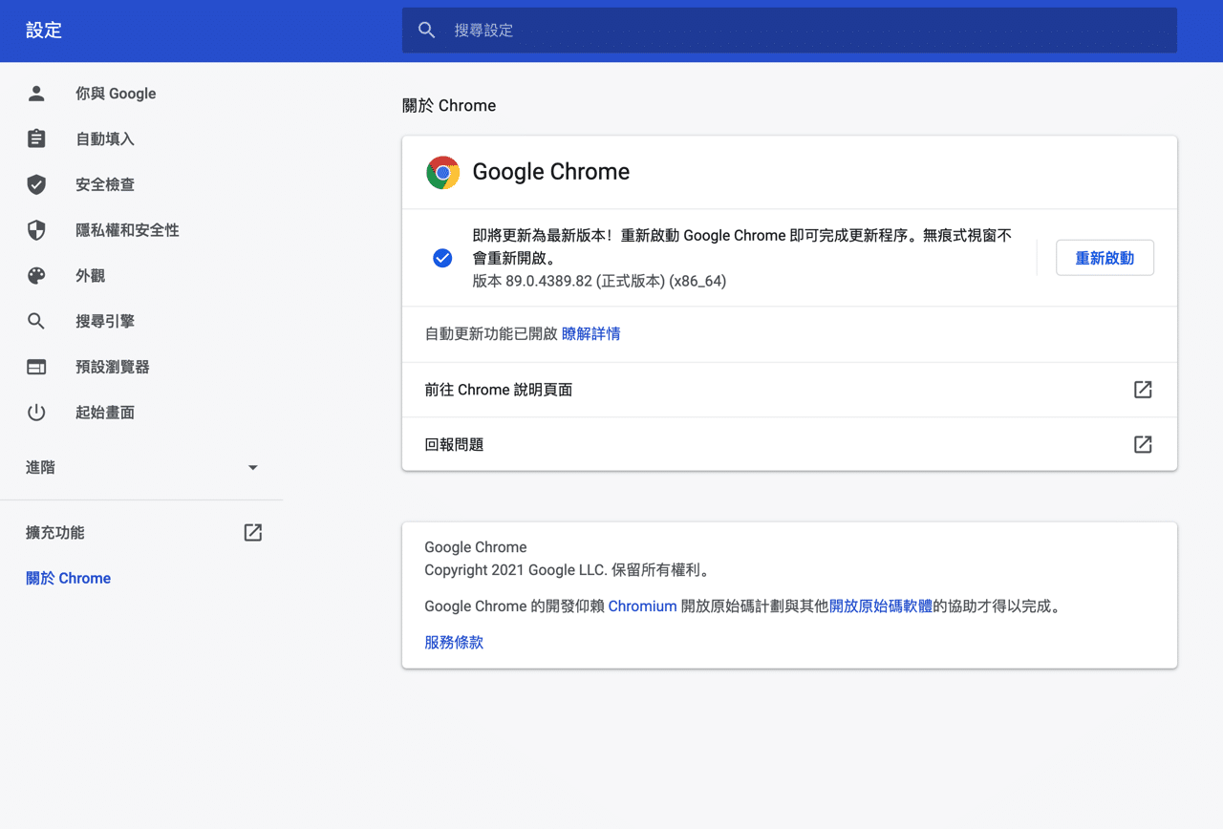Screen dimensions: 1223x829
Task: Click the browser window icon for 預設瀏覽器
Action: [36, 367]
